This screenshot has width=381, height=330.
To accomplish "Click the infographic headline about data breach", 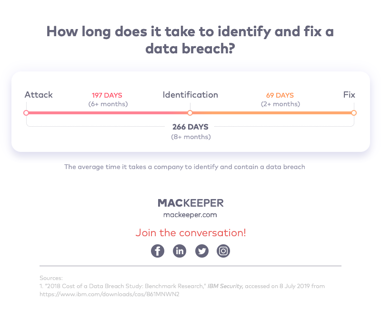I will click(190, 40).
